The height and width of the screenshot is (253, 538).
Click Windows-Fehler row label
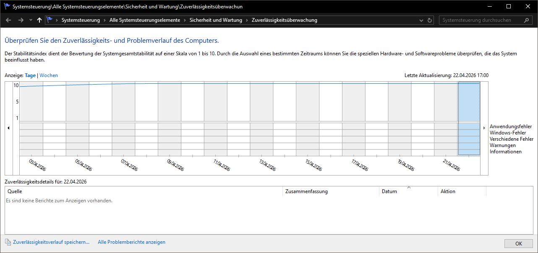[x=508, y=133]
